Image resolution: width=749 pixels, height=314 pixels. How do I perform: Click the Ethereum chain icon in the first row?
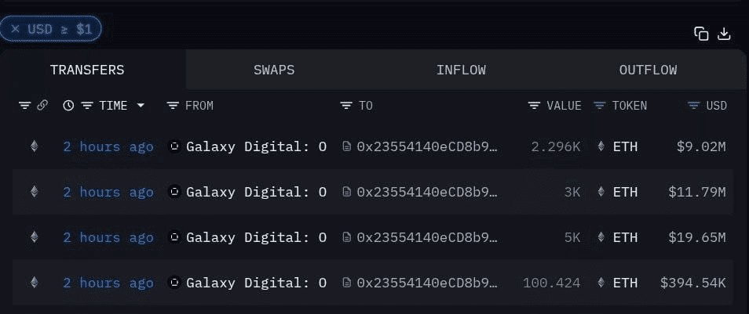point(34,146)
